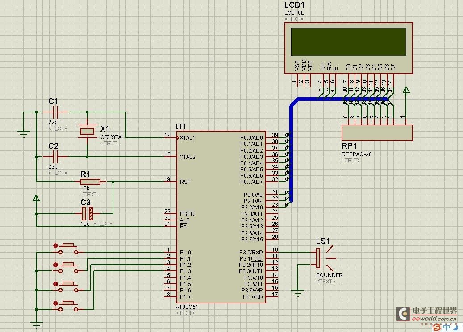
Task: Click the RST pin label
Action: click(185, 182)
